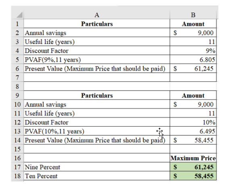
Task: Select 'Present Value' label in row 6
Action: pos(97,69)
